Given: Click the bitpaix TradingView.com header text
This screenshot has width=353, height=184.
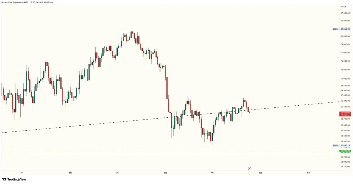Looking at the screenshot, I should click(27, 2).
